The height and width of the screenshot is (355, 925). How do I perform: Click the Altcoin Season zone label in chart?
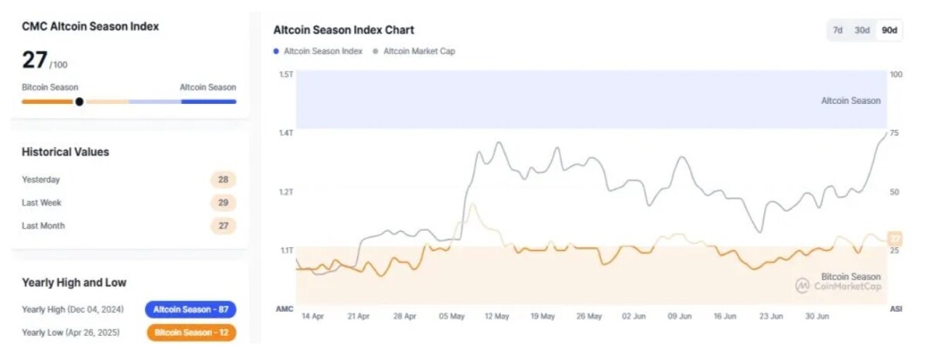click(x=850, y=101)
